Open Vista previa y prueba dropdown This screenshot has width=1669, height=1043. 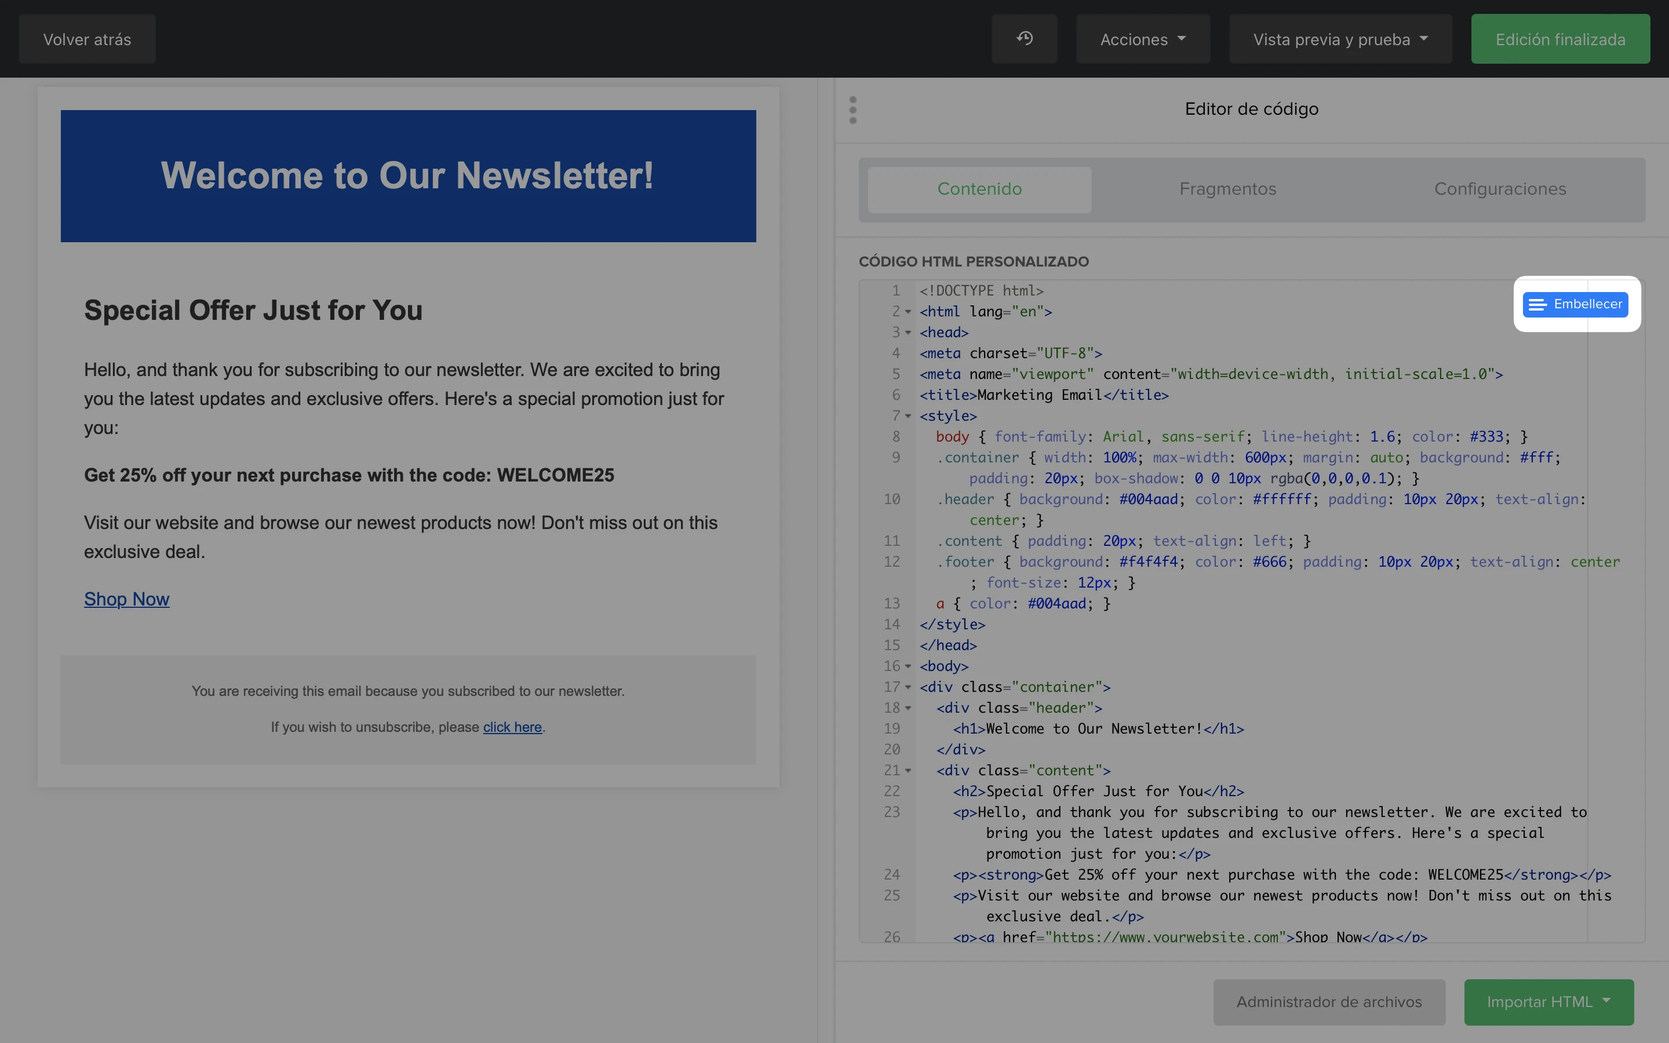click(1340, 39)
